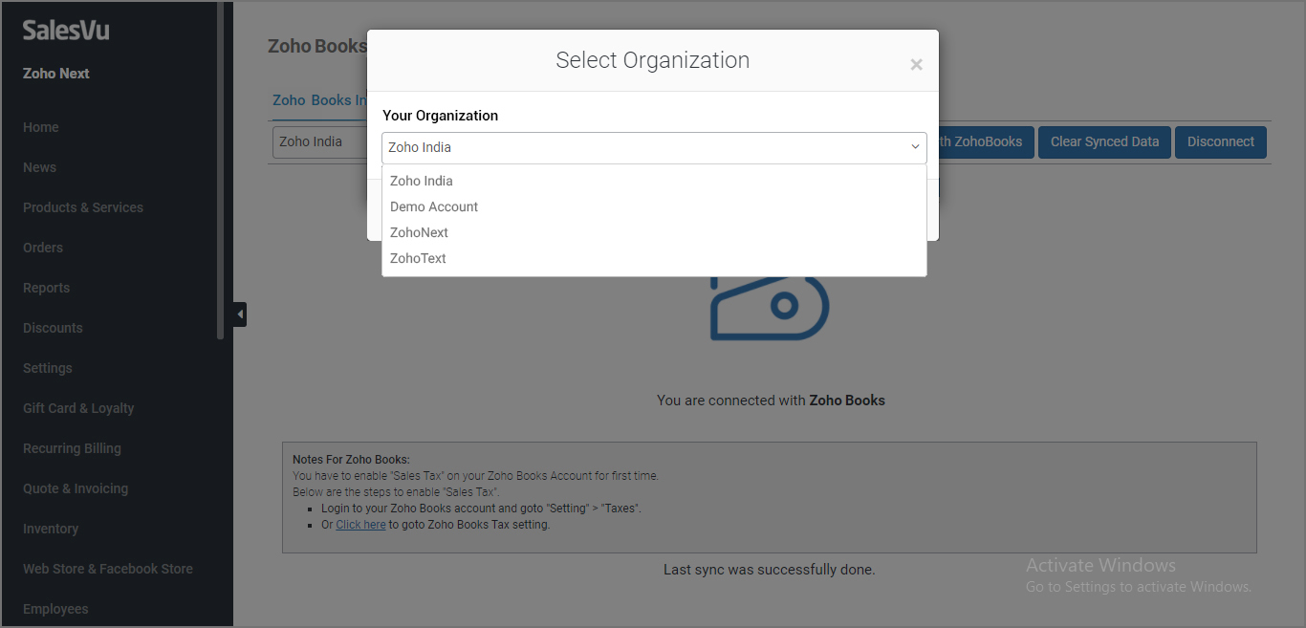Pick ZohoNext from the list
The image size is (1306, 628).
419,232
